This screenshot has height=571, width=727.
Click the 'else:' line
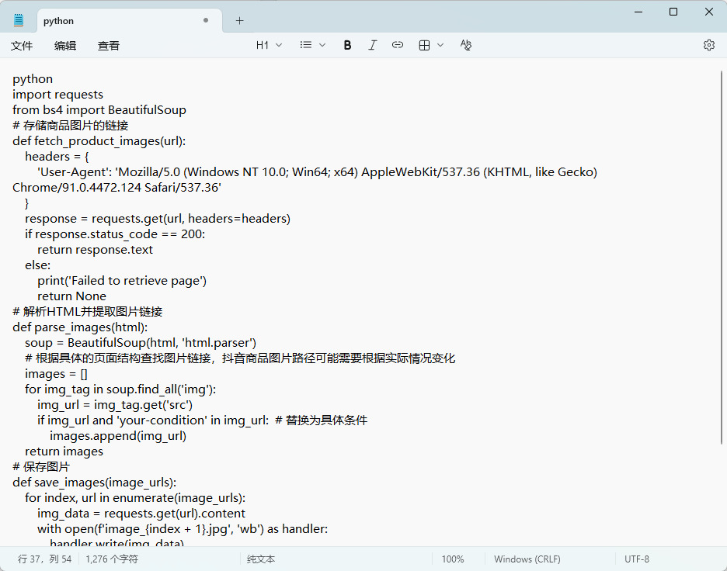tap(38, 265)
